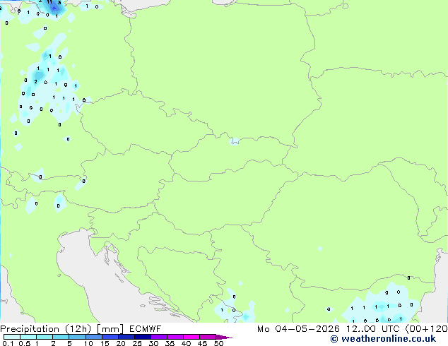Pick the 2–5 mm legend swatch
448x346 pixels.
61,337
